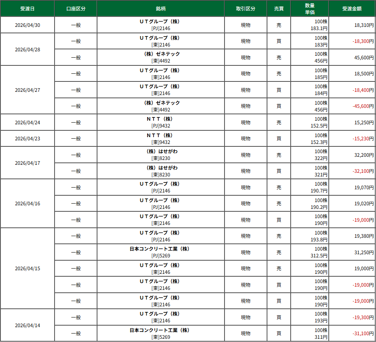The height and width of the screenshot is (342, 376).
Task: Click the red amount -19,300円
Action: pos(363,317)
